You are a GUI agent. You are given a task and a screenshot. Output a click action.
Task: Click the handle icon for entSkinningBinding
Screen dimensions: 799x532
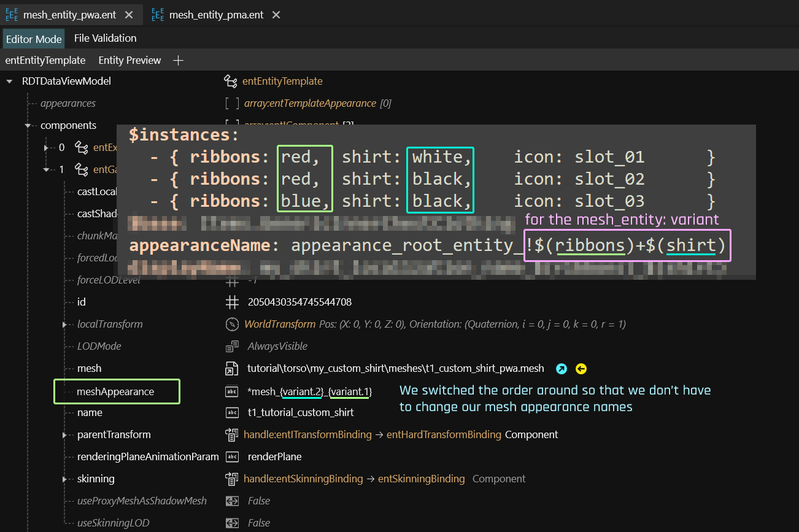[232, 479]
